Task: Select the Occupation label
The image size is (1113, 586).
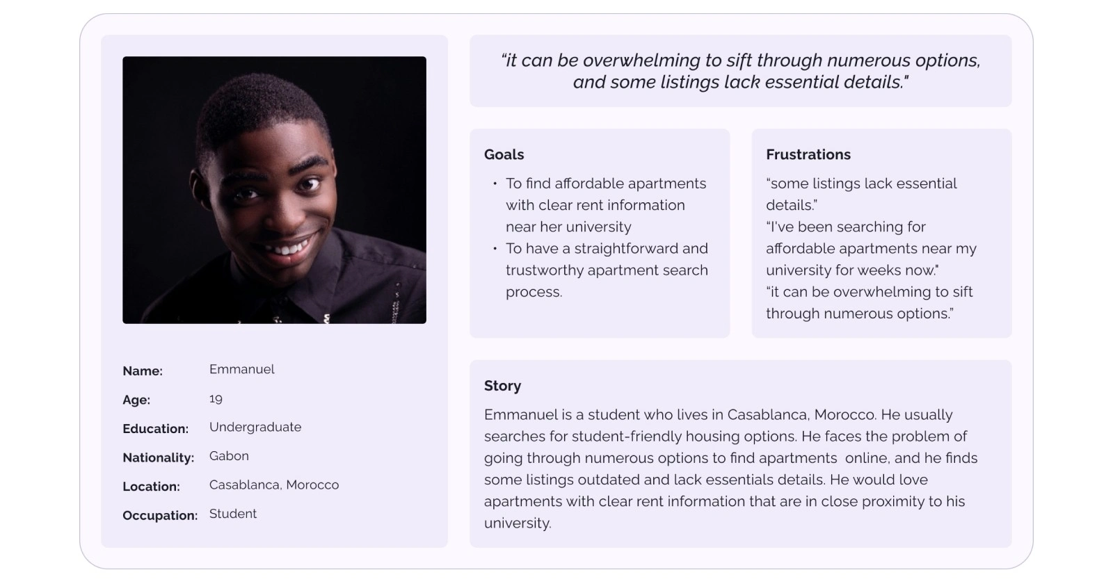Action: (160, 515)
